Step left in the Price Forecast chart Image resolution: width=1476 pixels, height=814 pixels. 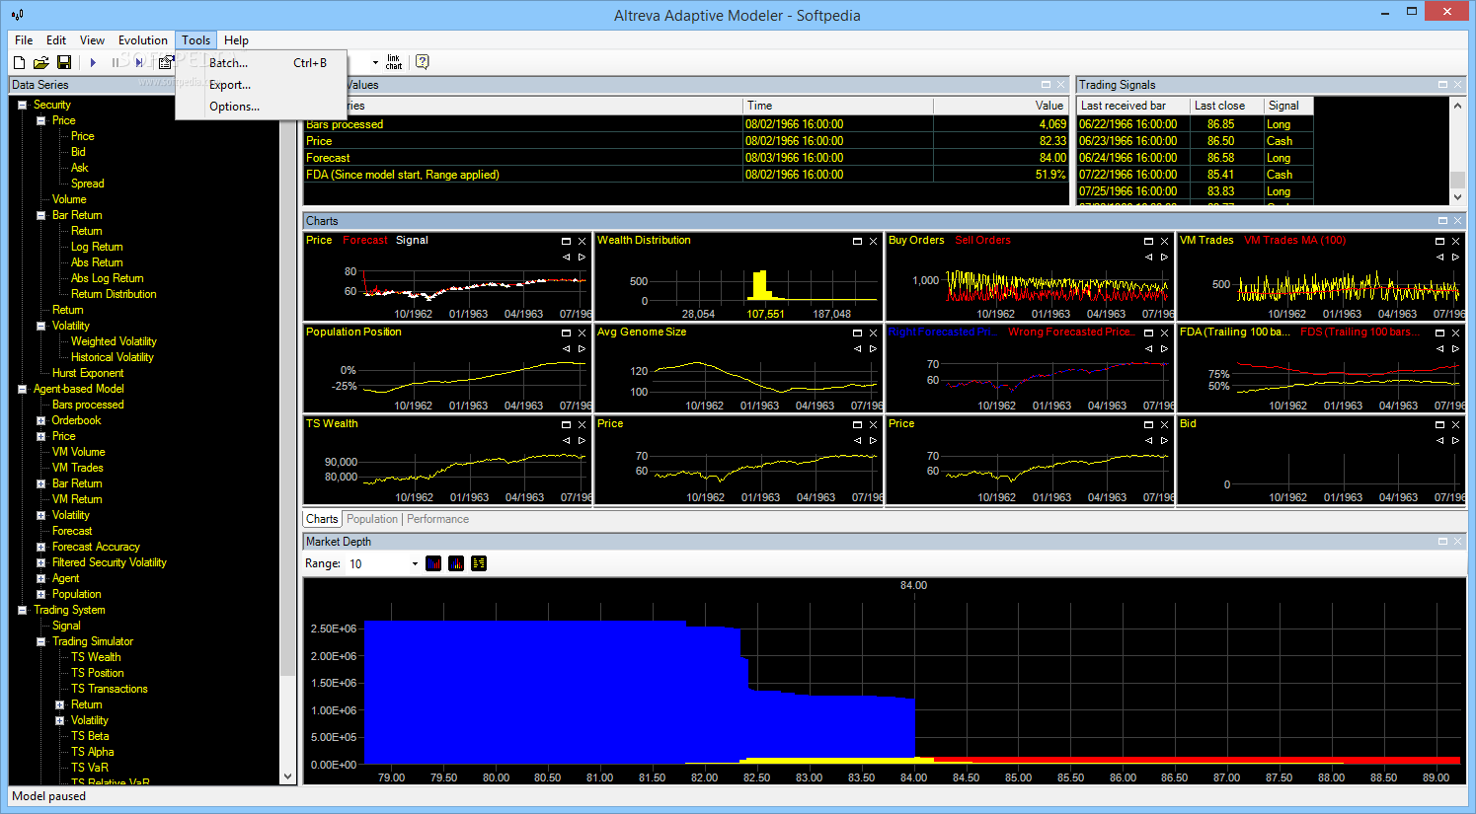[x=567, y=257]
